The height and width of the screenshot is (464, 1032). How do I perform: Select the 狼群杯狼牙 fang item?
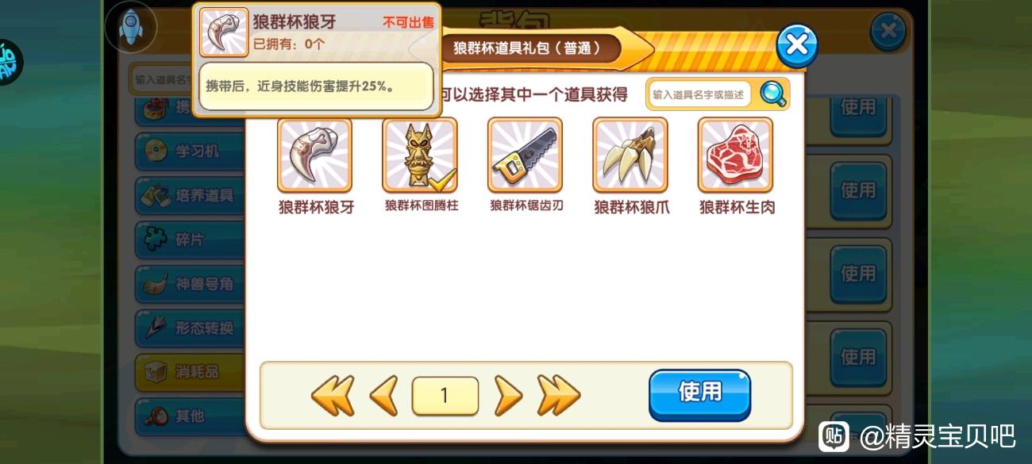[x=315, y=155]
